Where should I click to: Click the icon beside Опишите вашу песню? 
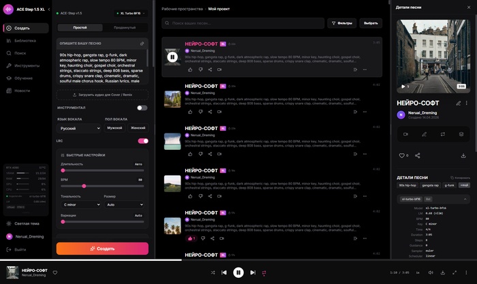tap(142, 44)
